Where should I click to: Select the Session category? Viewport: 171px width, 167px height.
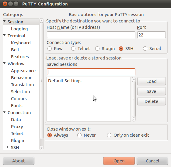point(16,22)
